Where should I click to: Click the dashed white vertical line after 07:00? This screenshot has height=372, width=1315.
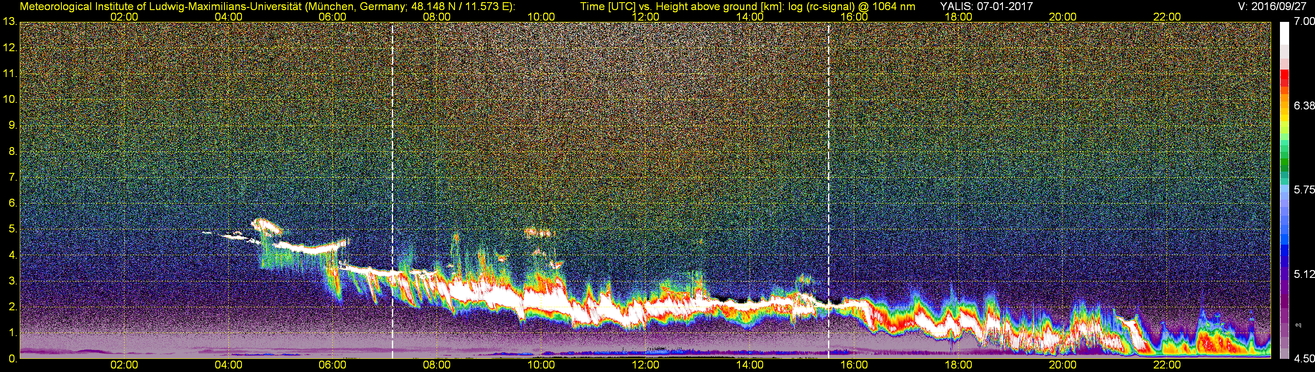[x=392, y=190]
